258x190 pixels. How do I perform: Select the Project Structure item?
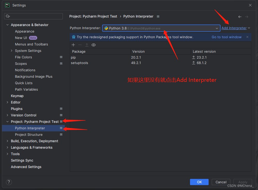coord(29,134)
